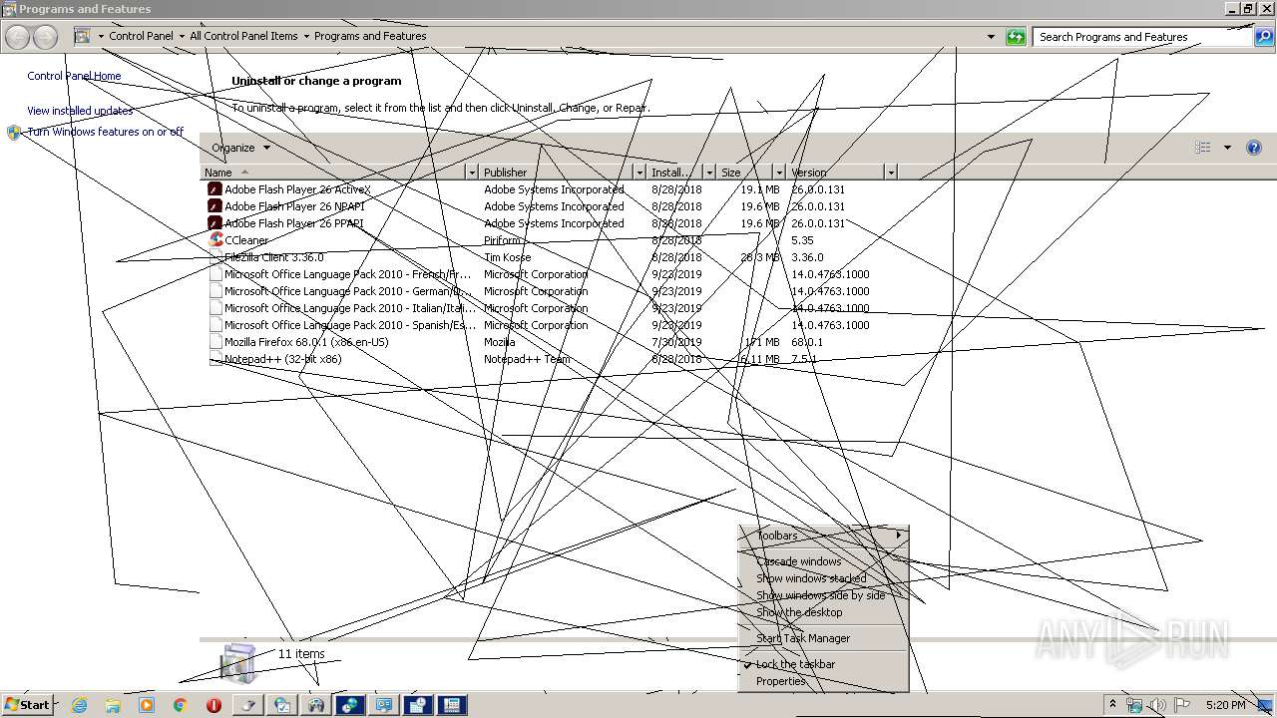Screen dimensions: 1277x718
Task: Click the Action Center flag tray icon
Action: pos(1182,705)
